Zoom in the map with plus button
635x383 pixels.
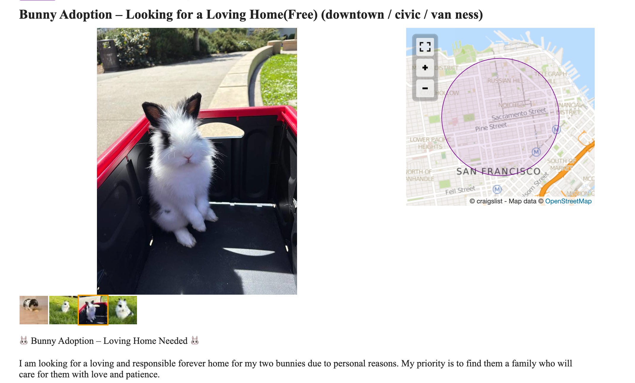(x=425, y=68)
